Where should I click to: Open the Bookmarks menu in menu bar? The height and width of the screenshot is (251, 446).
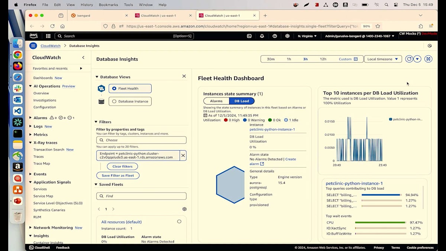point(107,5)
